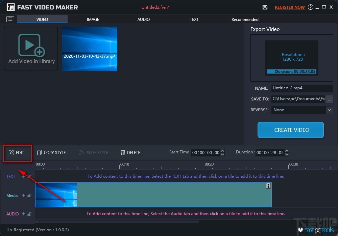This screenshot has height=236, width=338.
Task: Click the COPY STYLE label
Action: [55, 153]
